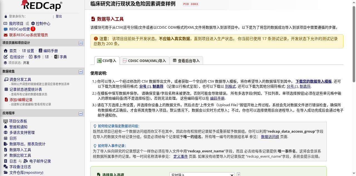356x176 pixels.
Task: Click the red exclamation alert badge
Action: click(33, 29)
